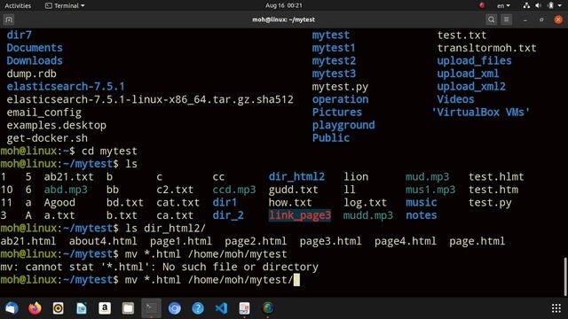Launch Visual Studio Code from the dock
This screenshot has width=568, height=319.
tap(221, 308)
